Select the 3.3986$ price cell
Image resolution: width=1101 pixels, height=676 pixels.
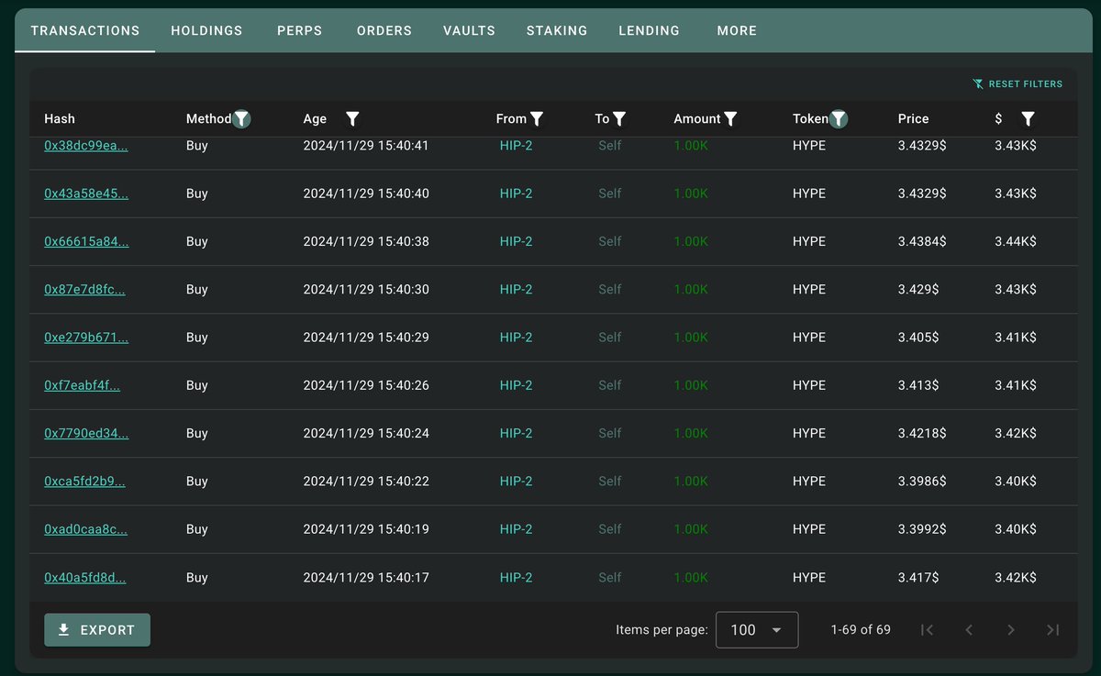(922, 482)
